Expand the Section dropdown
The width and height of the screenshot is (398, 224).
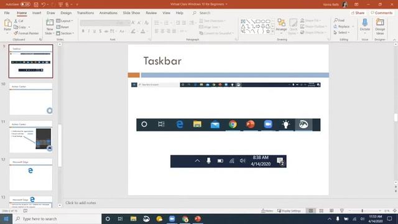65,33
